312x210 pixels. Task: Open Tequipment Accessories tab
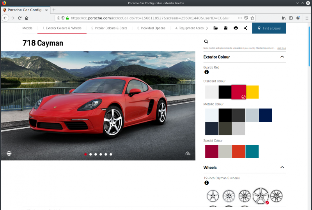(190, 28)
